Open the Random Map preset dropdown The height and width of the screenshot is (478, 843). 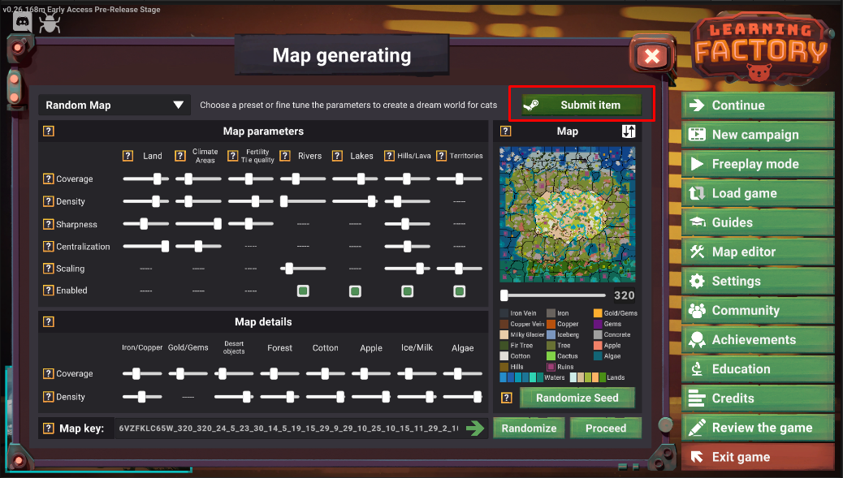click(x=115, y=106)
